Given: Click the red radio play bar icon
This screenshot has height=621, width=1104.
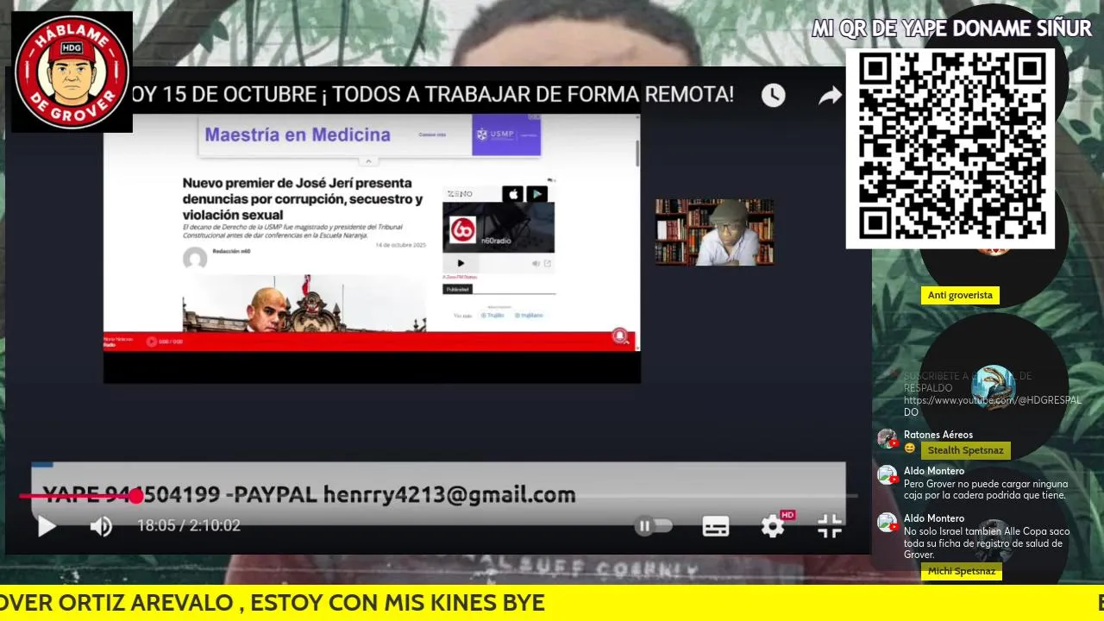Looking at the screenshot, I should [x=152, y=342].
